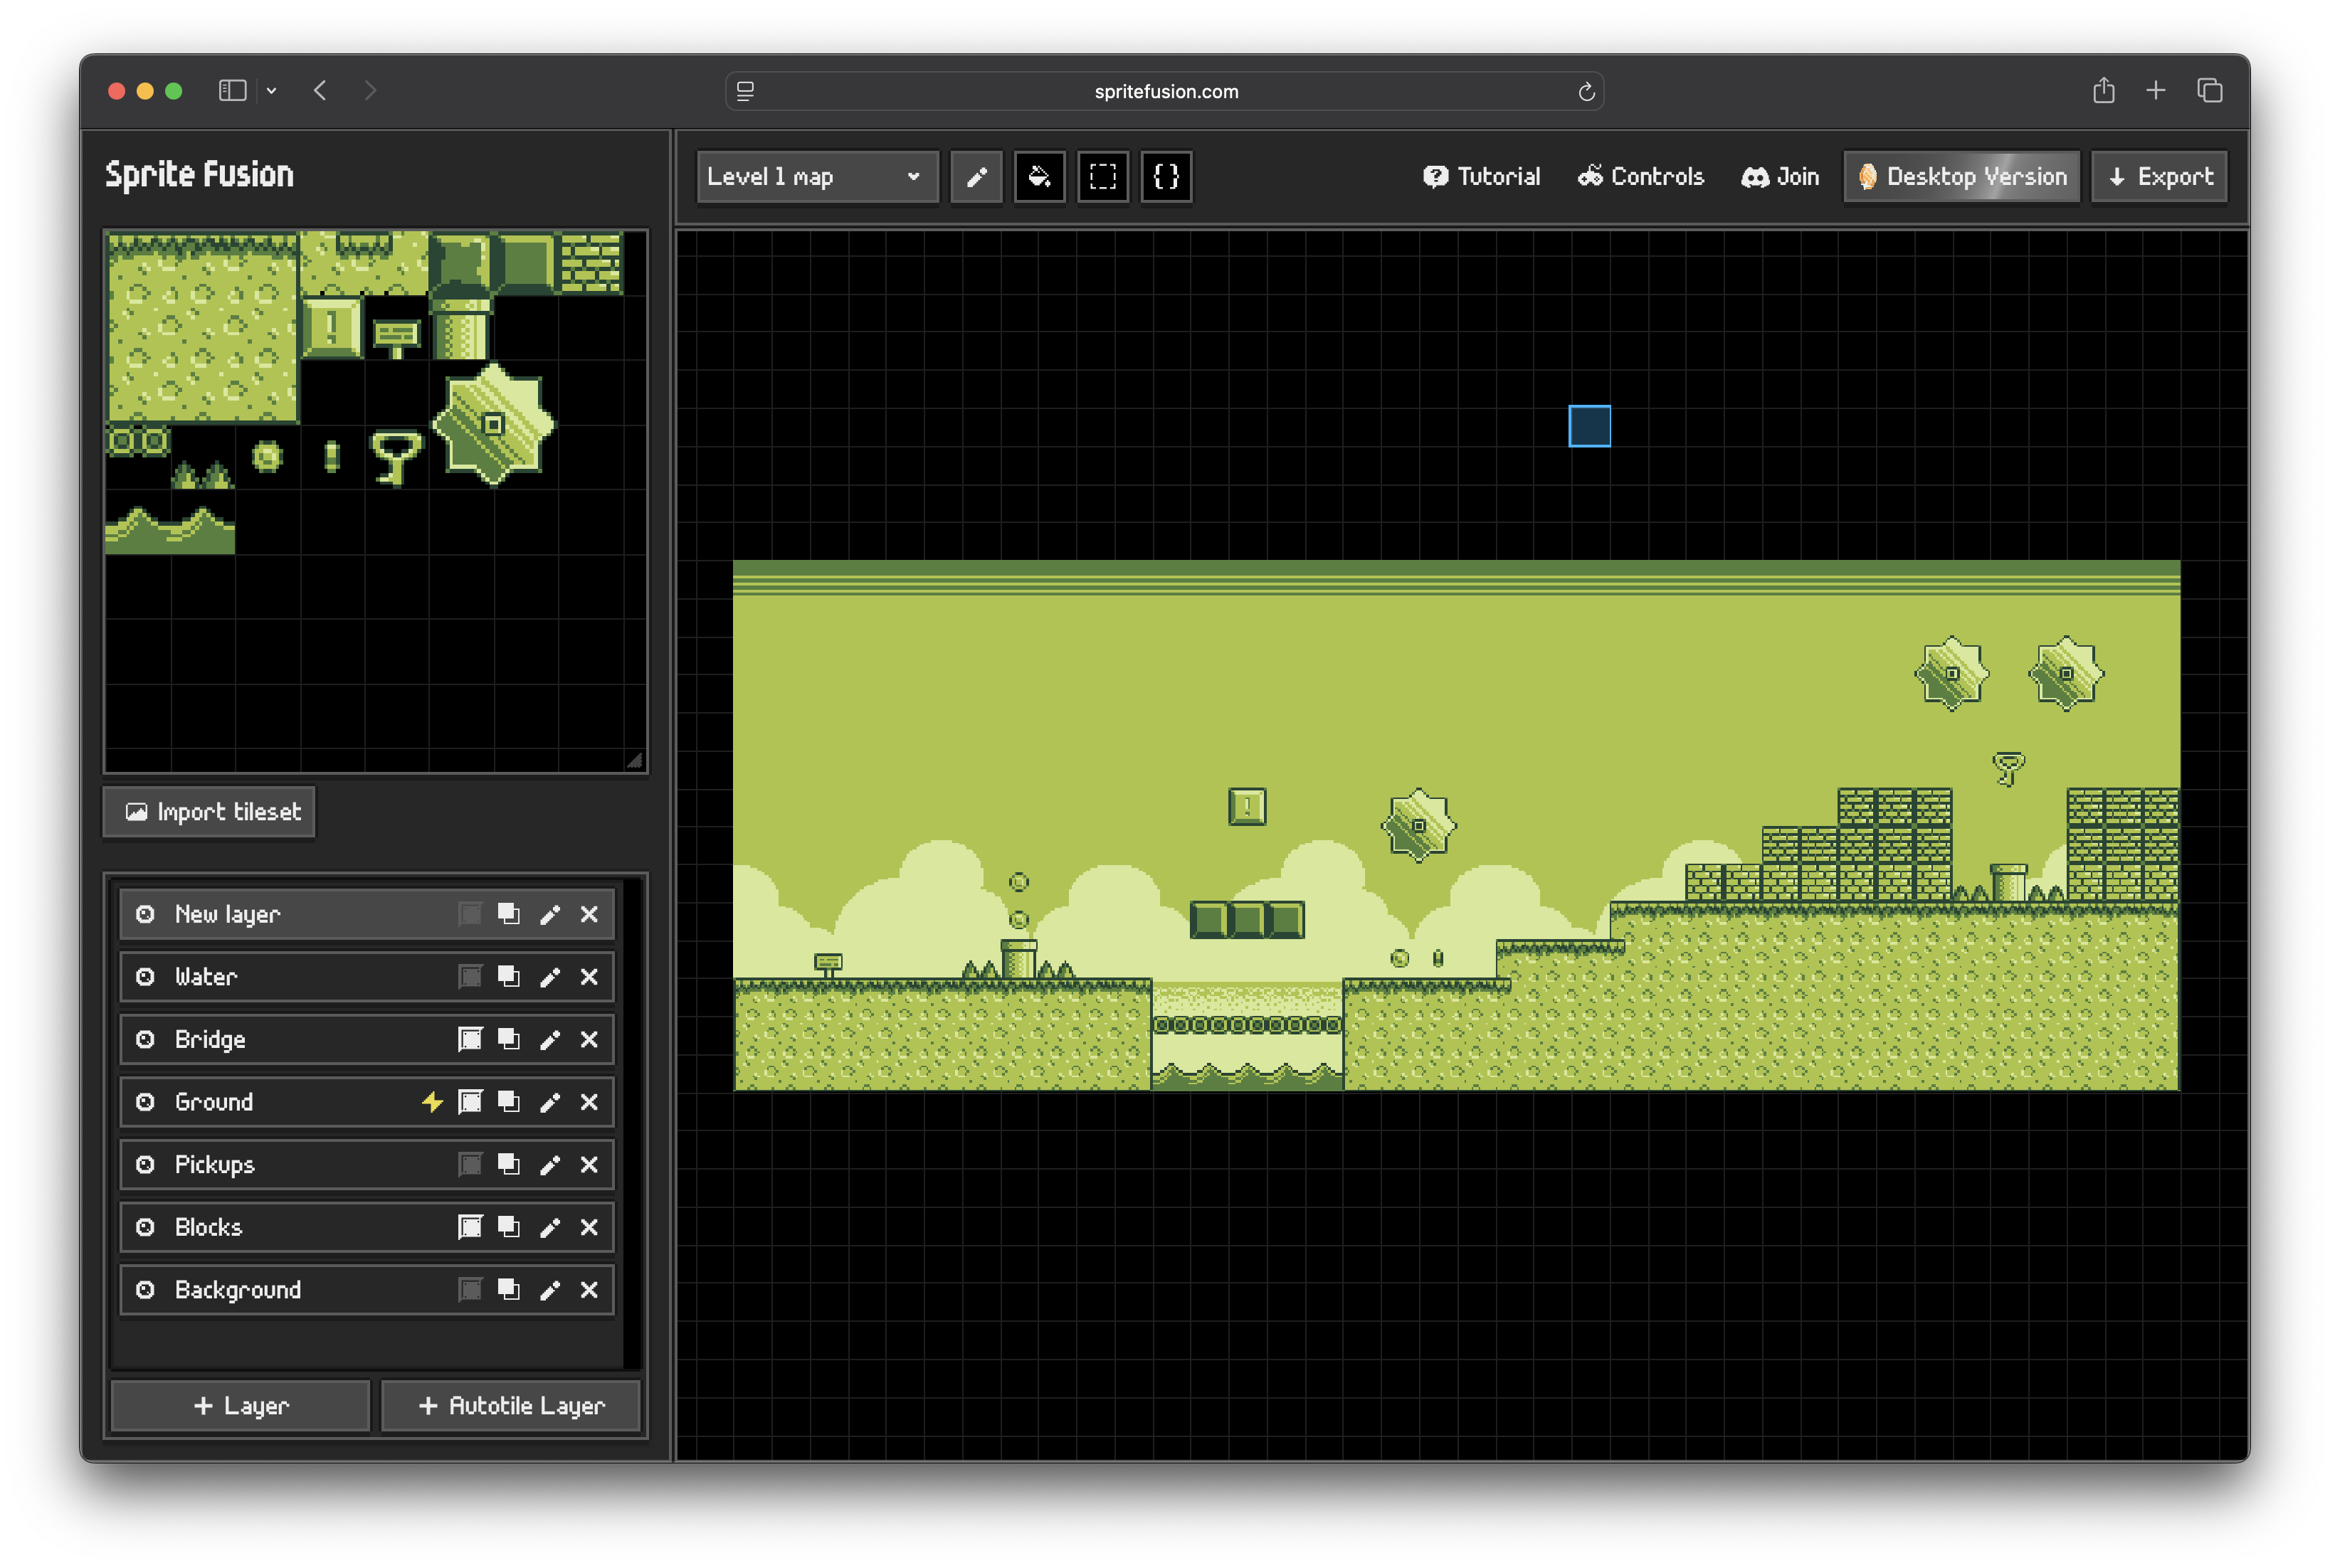
Task: Hide the Blocks layer
Action: tap(145, 1227)
